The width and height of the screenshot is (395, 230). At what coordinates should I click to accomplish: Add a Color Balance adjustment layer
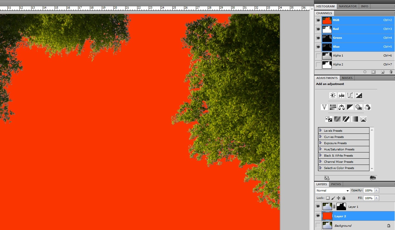point(342,107)
